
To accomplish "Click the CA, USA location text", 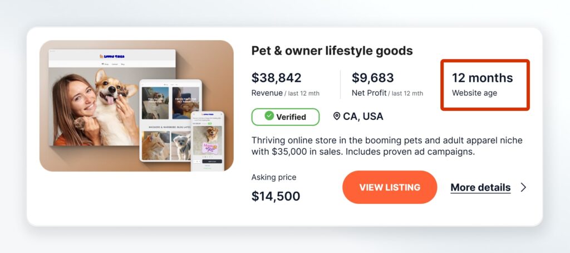I will 363,116.
